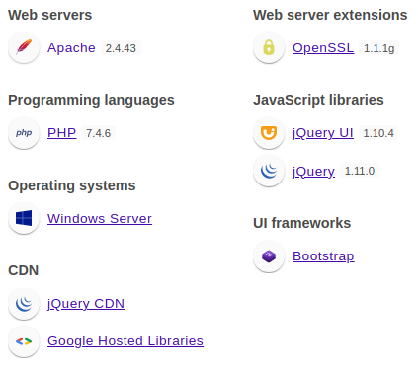Open the Apache link
Viewport: 418px width, 365px height.
tap(71, 48)
